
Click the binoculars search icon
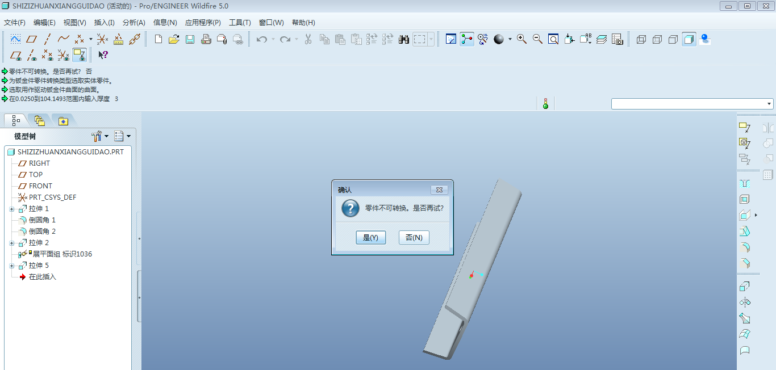click(404, 39)
